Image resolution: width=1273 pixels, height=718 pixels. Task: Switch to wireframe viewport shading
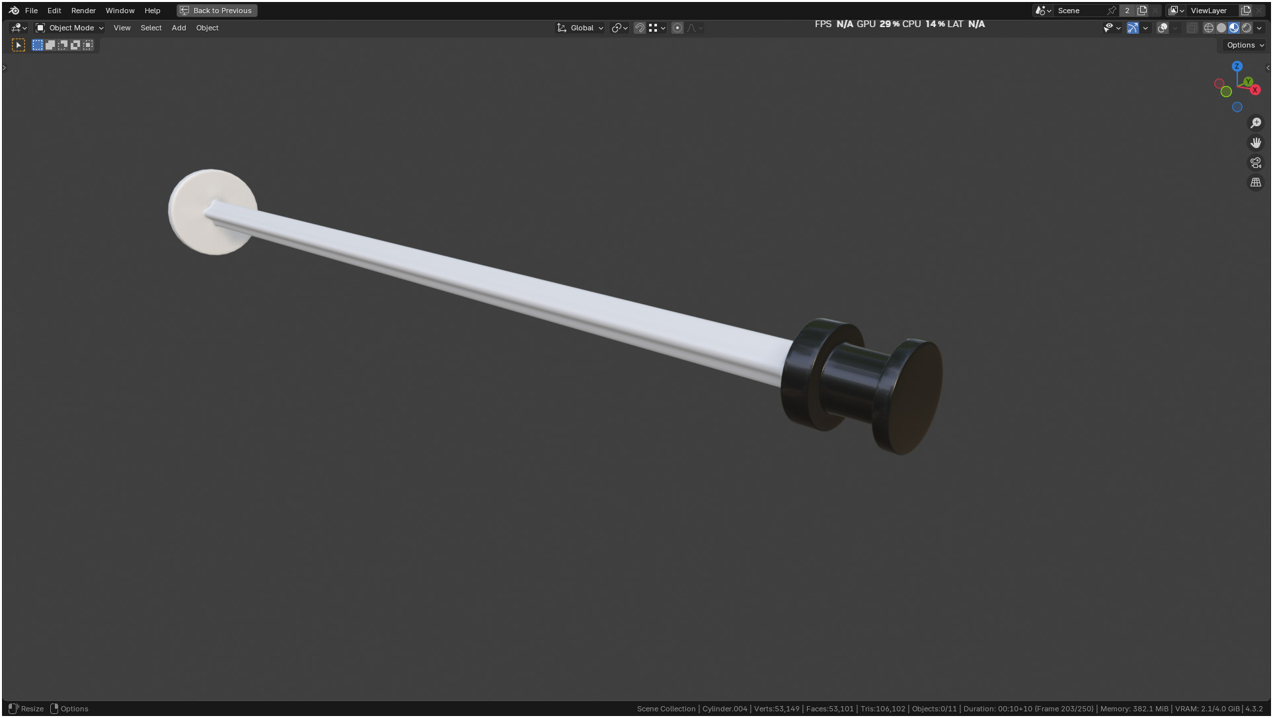tap(1209, 28)
